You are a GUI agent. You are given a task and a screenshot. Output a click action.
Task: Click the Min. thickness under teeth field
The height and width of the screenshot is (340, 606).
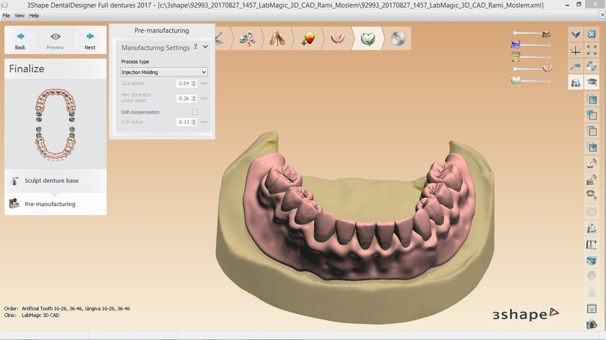pos(184,99)
